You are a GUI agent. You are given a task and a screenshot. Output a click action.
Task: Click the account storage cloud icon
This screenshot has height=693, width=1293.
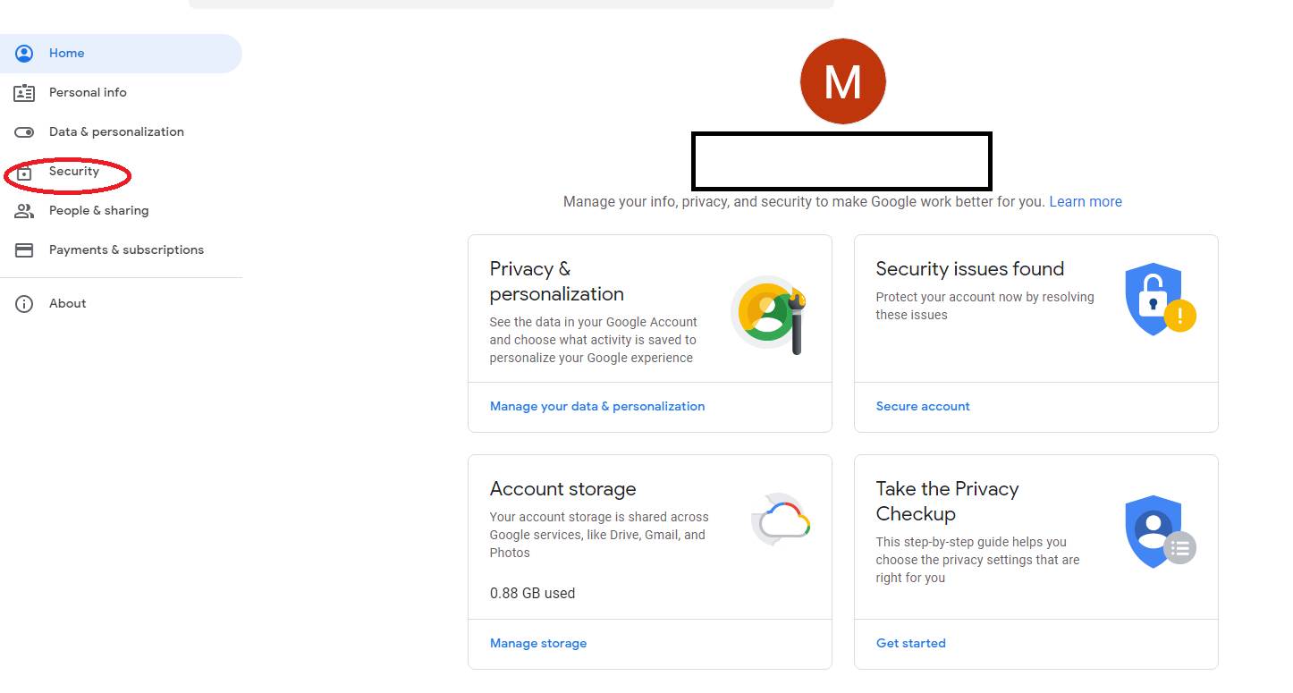(x=782, y=520)
